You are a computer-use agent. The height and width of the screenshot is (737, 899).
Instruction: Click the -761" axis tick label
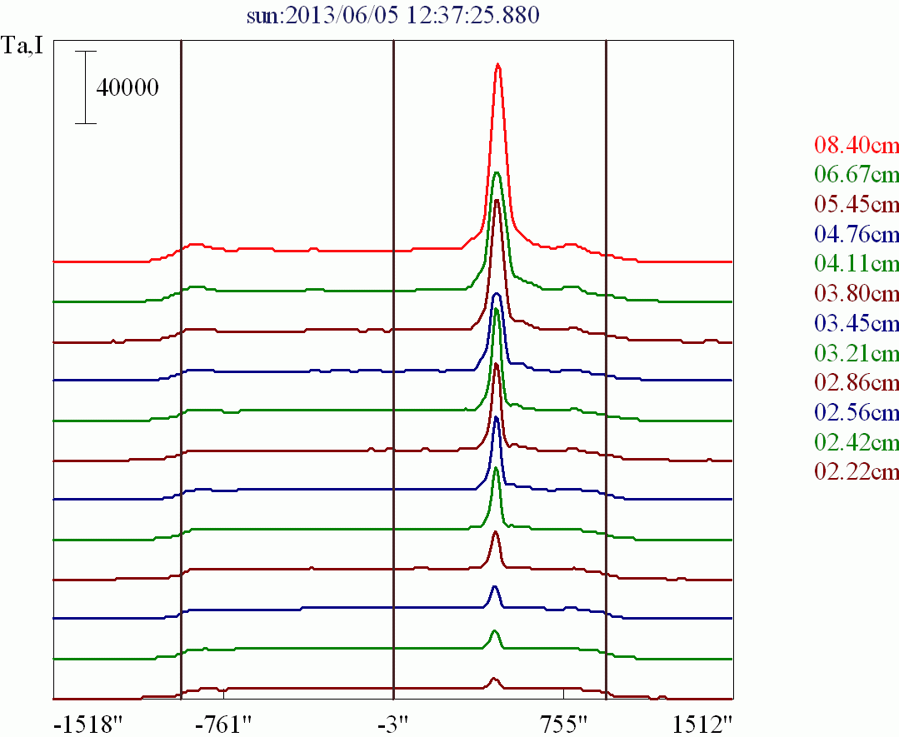coord(223,725)
